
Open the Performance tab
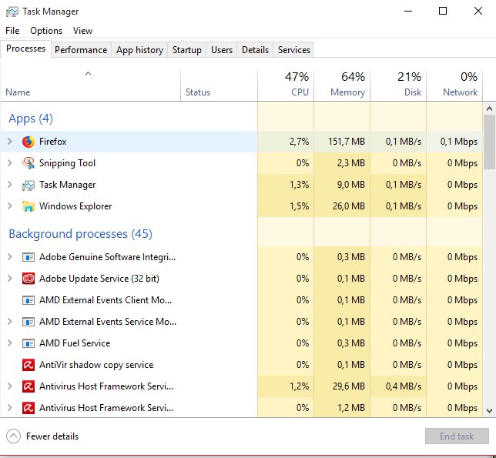tap(81, 50)
